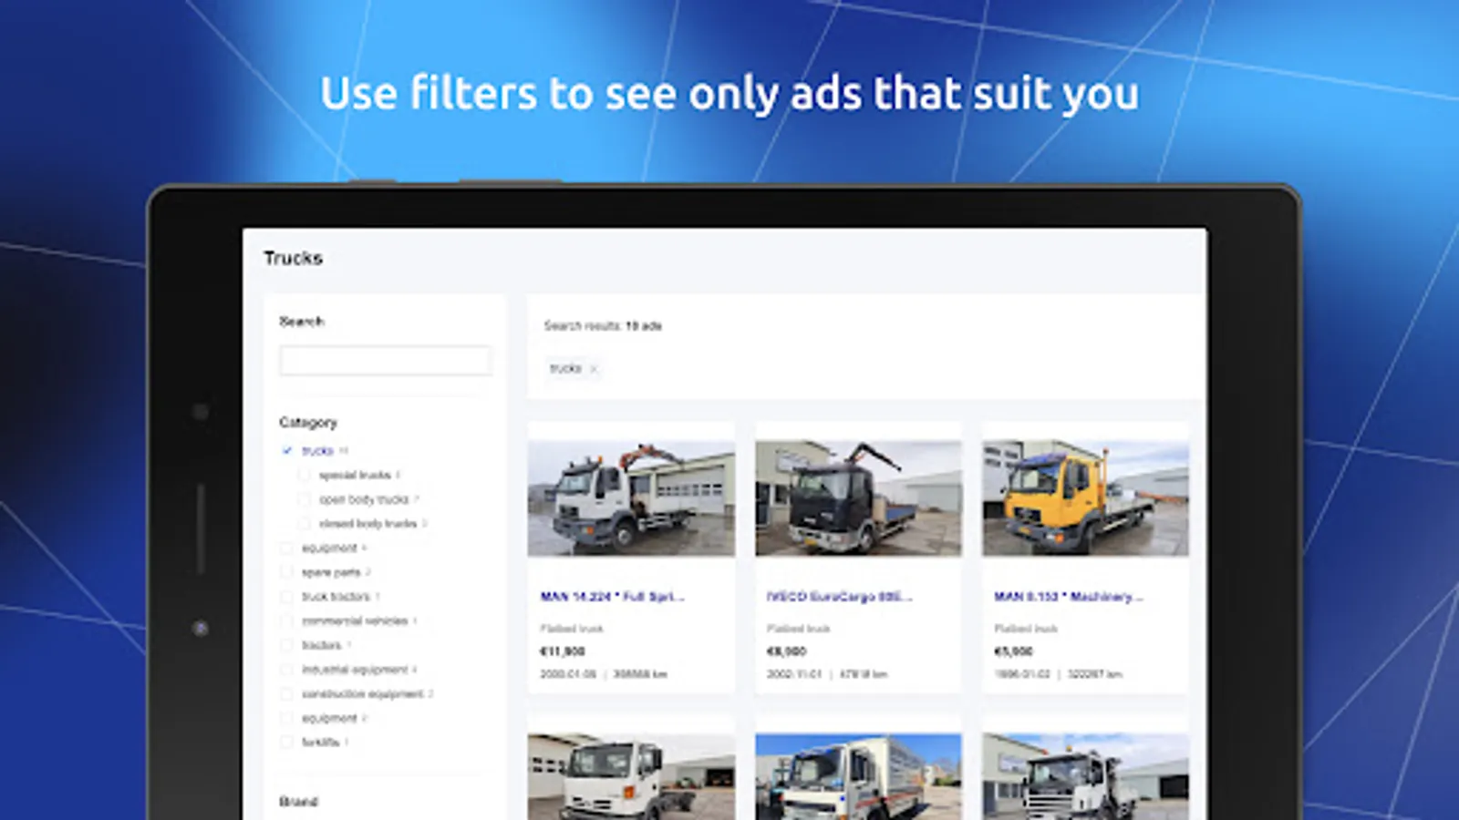Check the commercial vehicles category
Image resolution: width=1459 pixels, height=820 pixels.
tap(287, 621)
